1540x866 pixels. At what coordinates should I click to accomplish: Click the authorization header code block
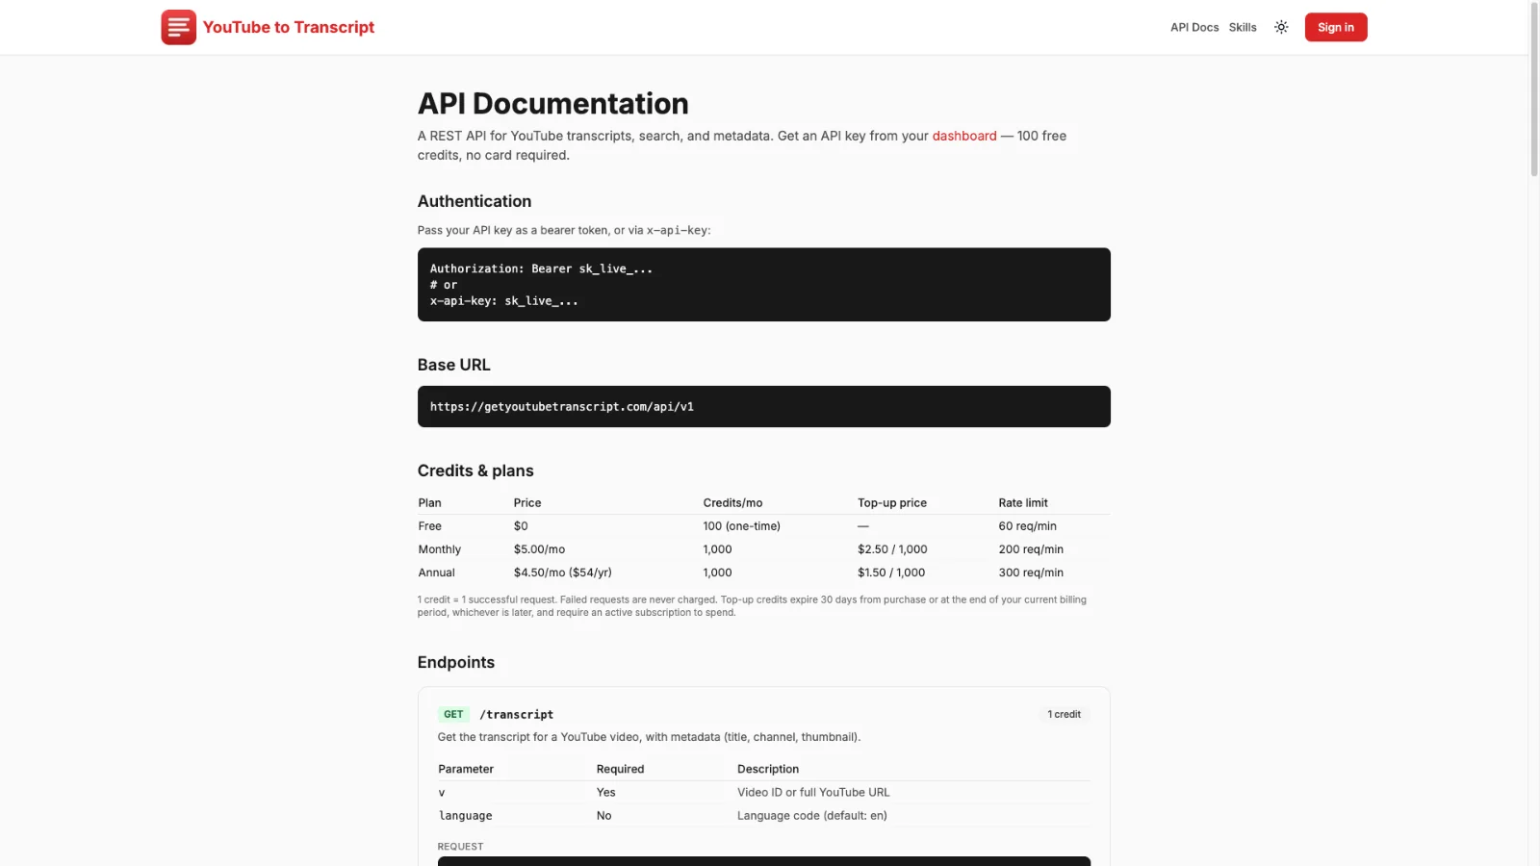[763, 285]
